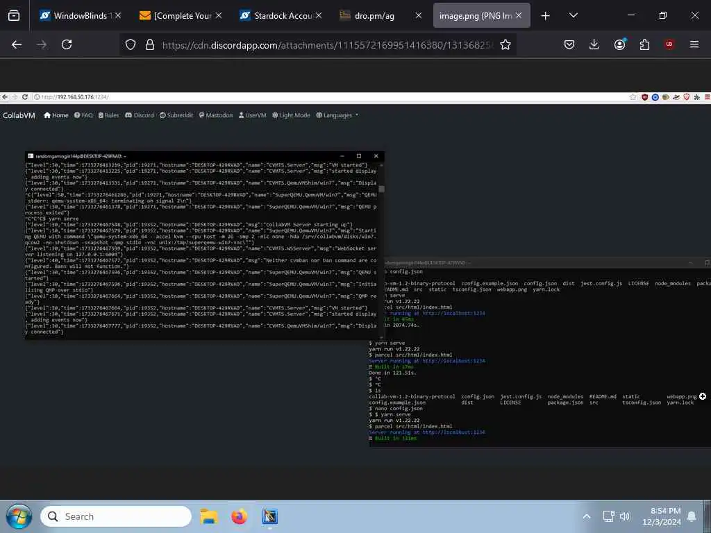
Task: Switch to the dro.pm/ag tab
Action: [x=381, y=16]
